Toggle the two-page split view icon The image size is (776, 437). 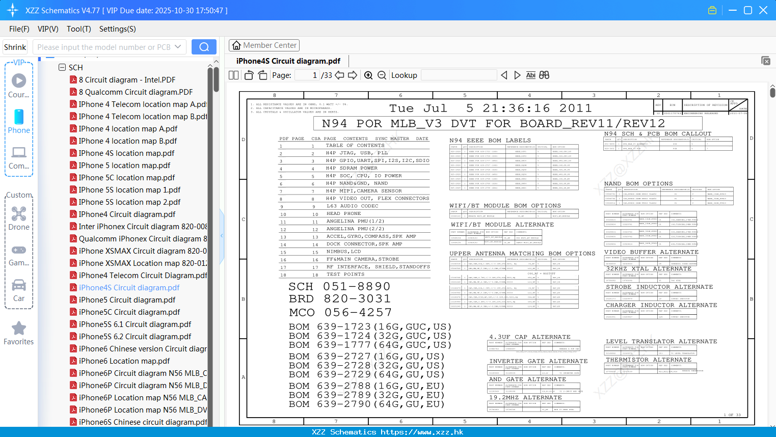[233, 75]
